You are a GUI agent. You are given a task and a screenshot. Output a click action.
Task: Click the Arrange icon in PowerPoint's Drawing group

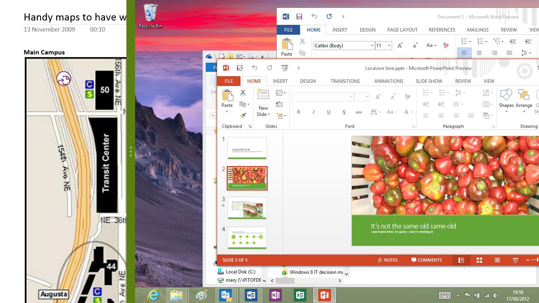click(x=524, y=95)
